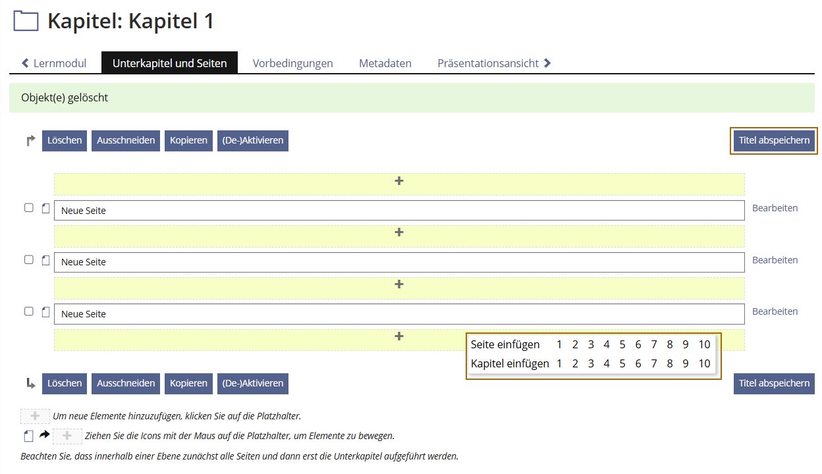Click the page icon of third Neue Seite row

tap(45, 313)
